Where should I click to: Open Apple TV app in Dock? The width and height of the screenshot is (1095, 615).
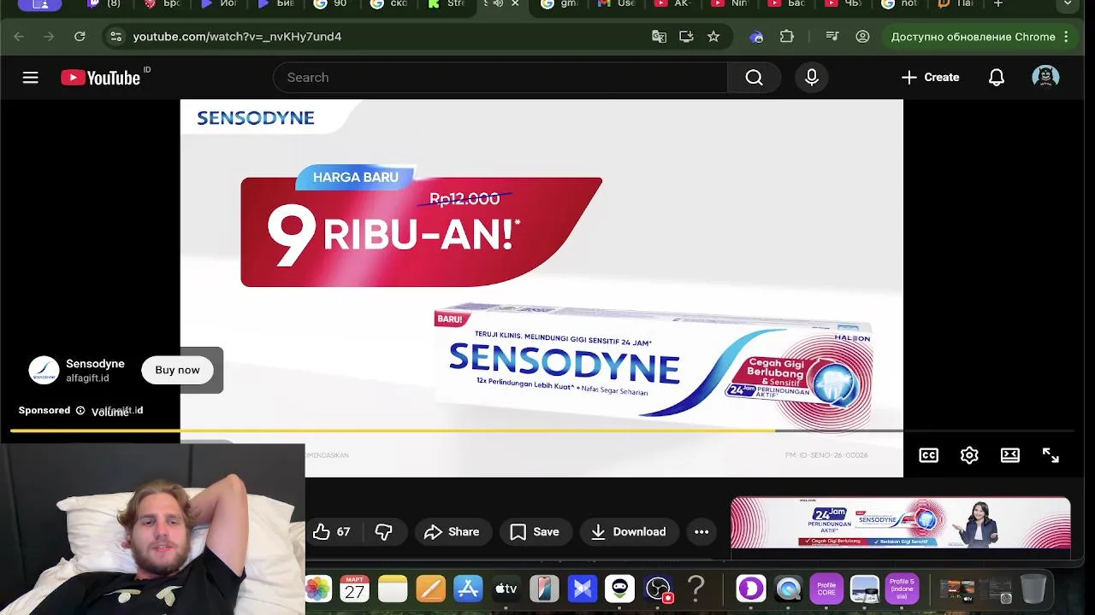pos(506,589)
